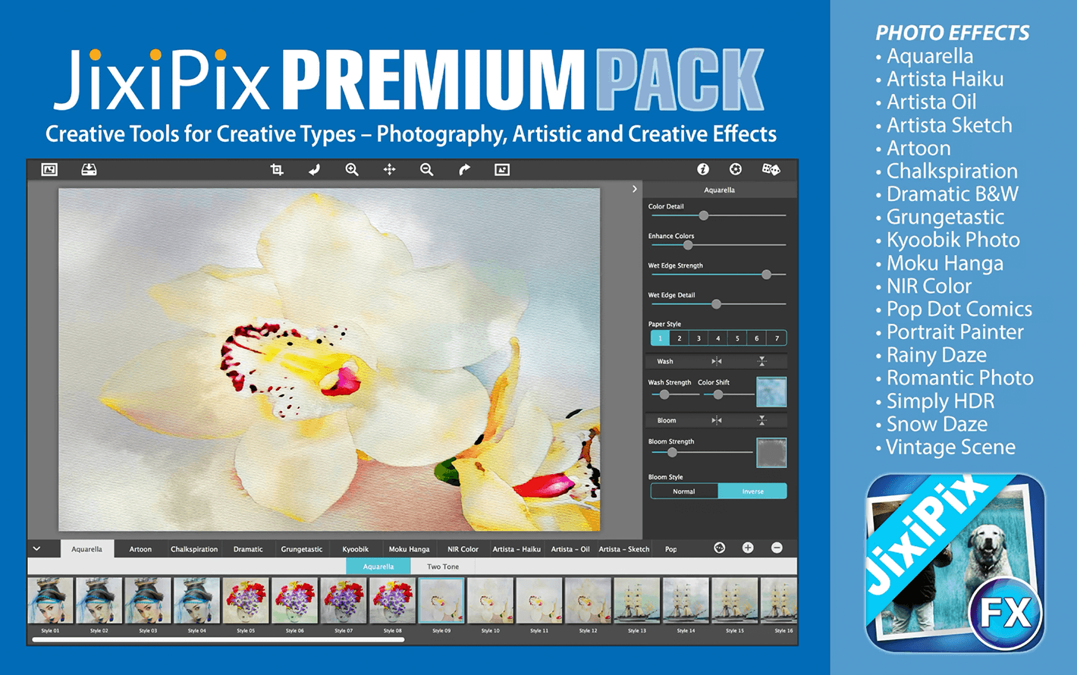Screen dimensions: 1077x675
Task: Remove a preset with the minus icon
Action: tap(777, 548)
